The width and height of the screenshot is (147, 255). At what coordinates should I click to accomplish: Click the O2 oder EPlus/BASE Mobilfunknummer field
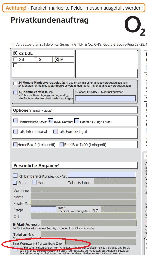coord(105,98)
